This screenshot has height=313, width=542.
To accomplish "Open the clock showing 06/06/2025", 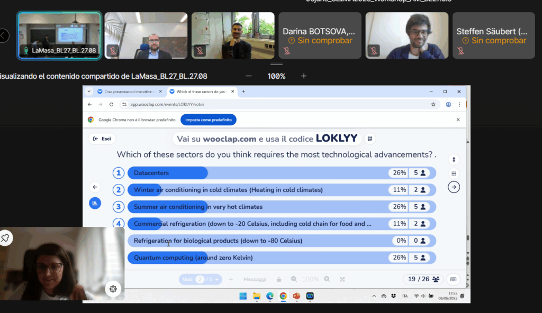I will pos(448,296).
